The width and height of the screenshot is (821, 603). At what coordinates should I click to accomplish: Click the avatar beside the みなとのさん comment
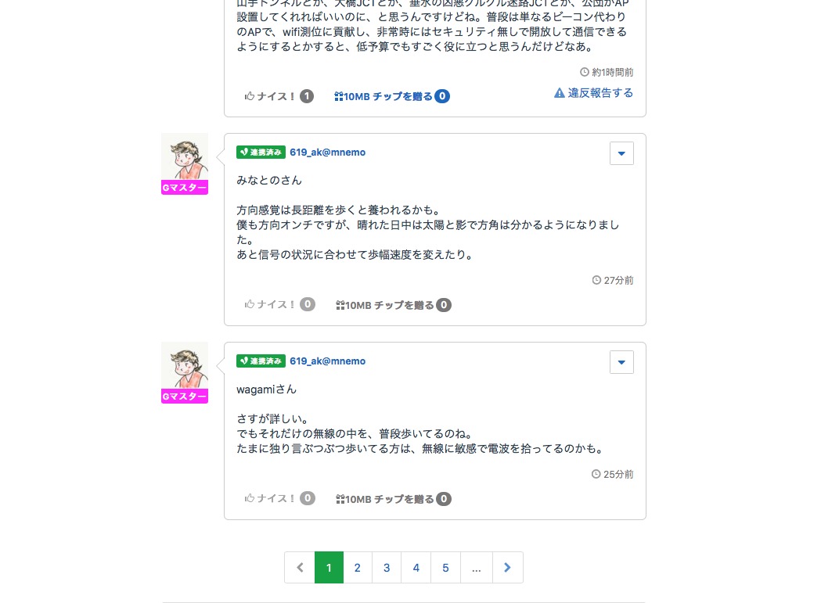pyautogui.click(x=185, y=156)
